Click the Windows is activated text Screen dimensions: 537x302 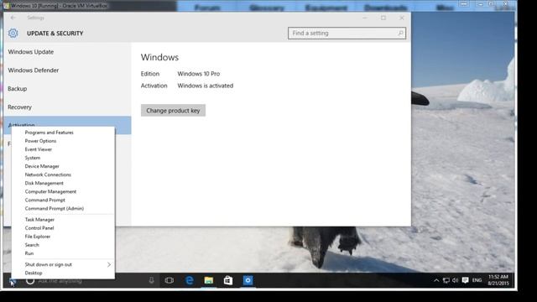coord(205,86)
